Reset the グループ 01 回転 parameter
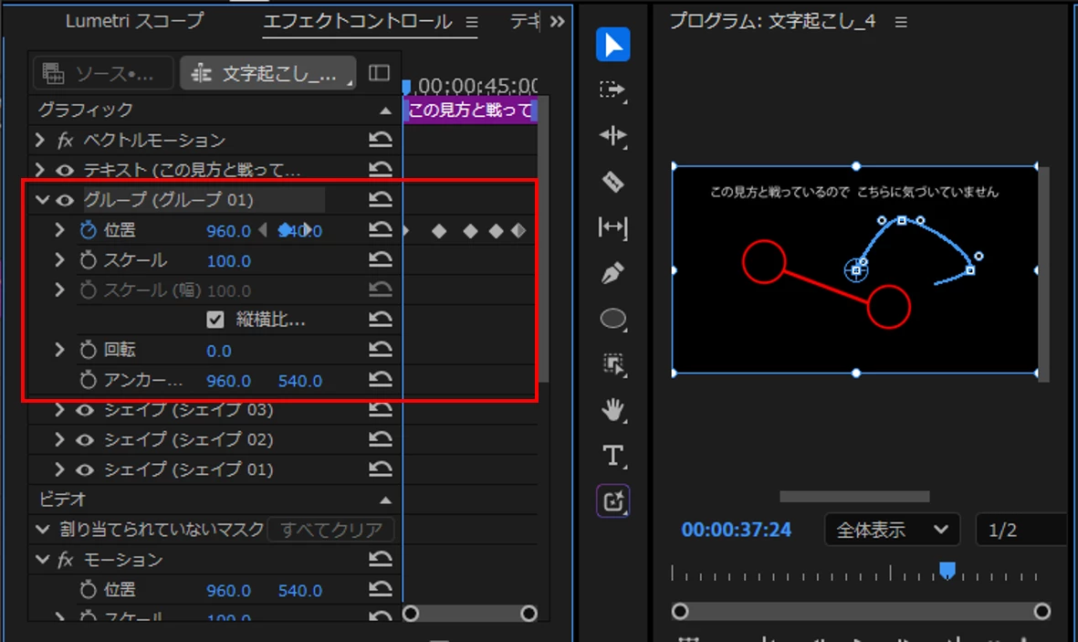 381,350
